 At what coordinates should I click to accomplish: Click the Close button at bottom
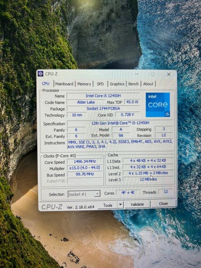[x=163, y=203]
